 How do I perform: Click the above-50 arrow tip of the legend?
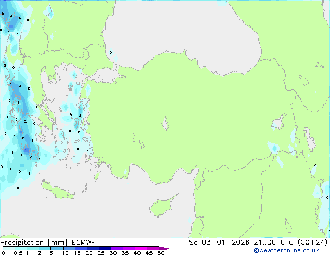pos(165,248)
